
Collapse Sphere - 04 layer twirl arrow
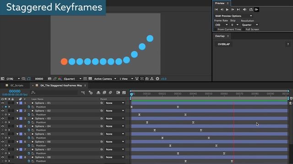17,126
